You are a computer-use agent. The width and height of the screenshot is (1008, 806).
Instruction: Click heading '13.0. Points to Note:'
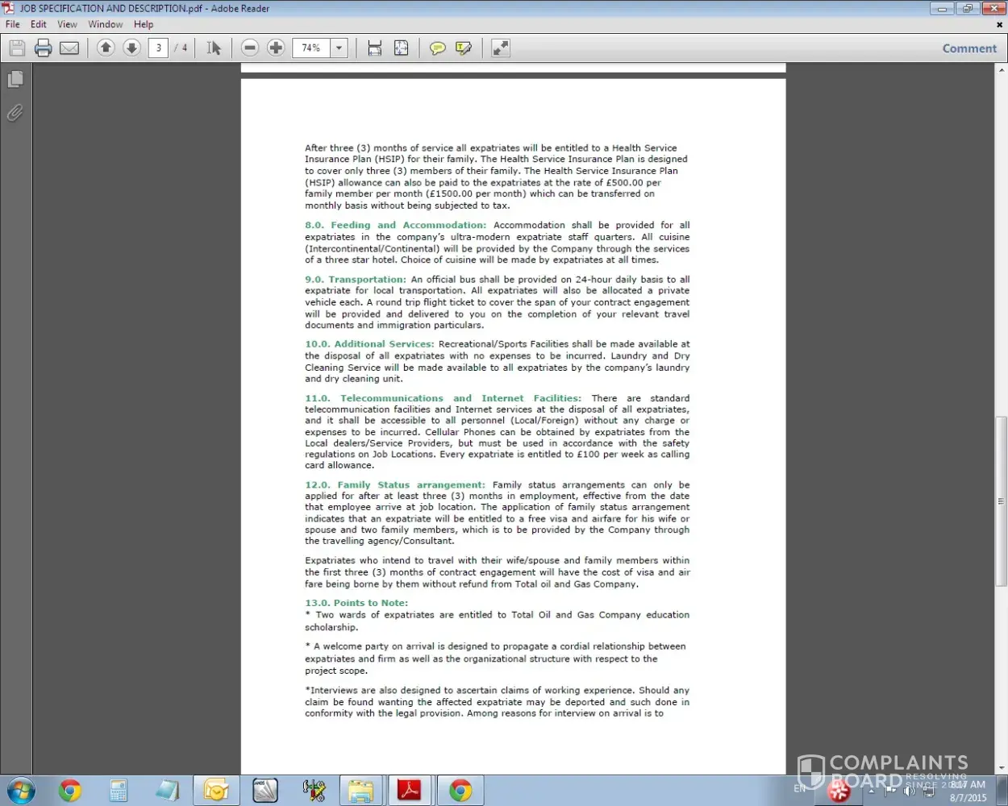356,603
